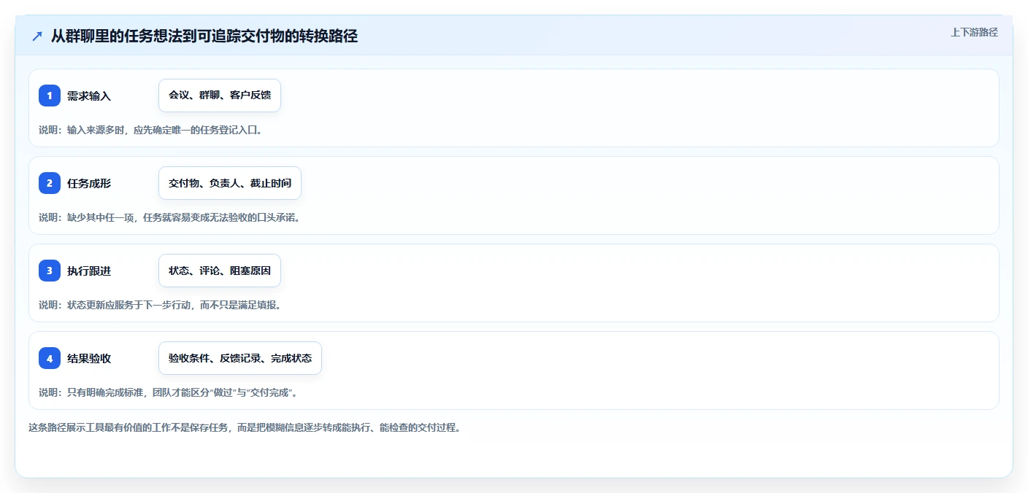The height and width of the screenshot is (493, 1028).
Task: Click the note about 明确完成标准
Action: 168,392
